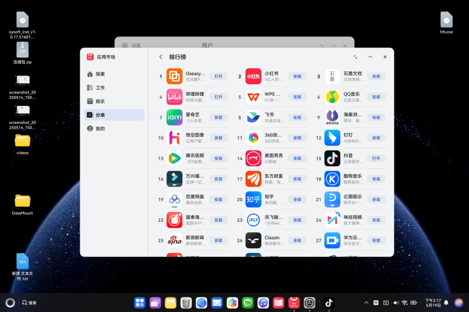Open the WPS app icon
This screenshot has width=469, height=312.
click(x=253, y=97)
